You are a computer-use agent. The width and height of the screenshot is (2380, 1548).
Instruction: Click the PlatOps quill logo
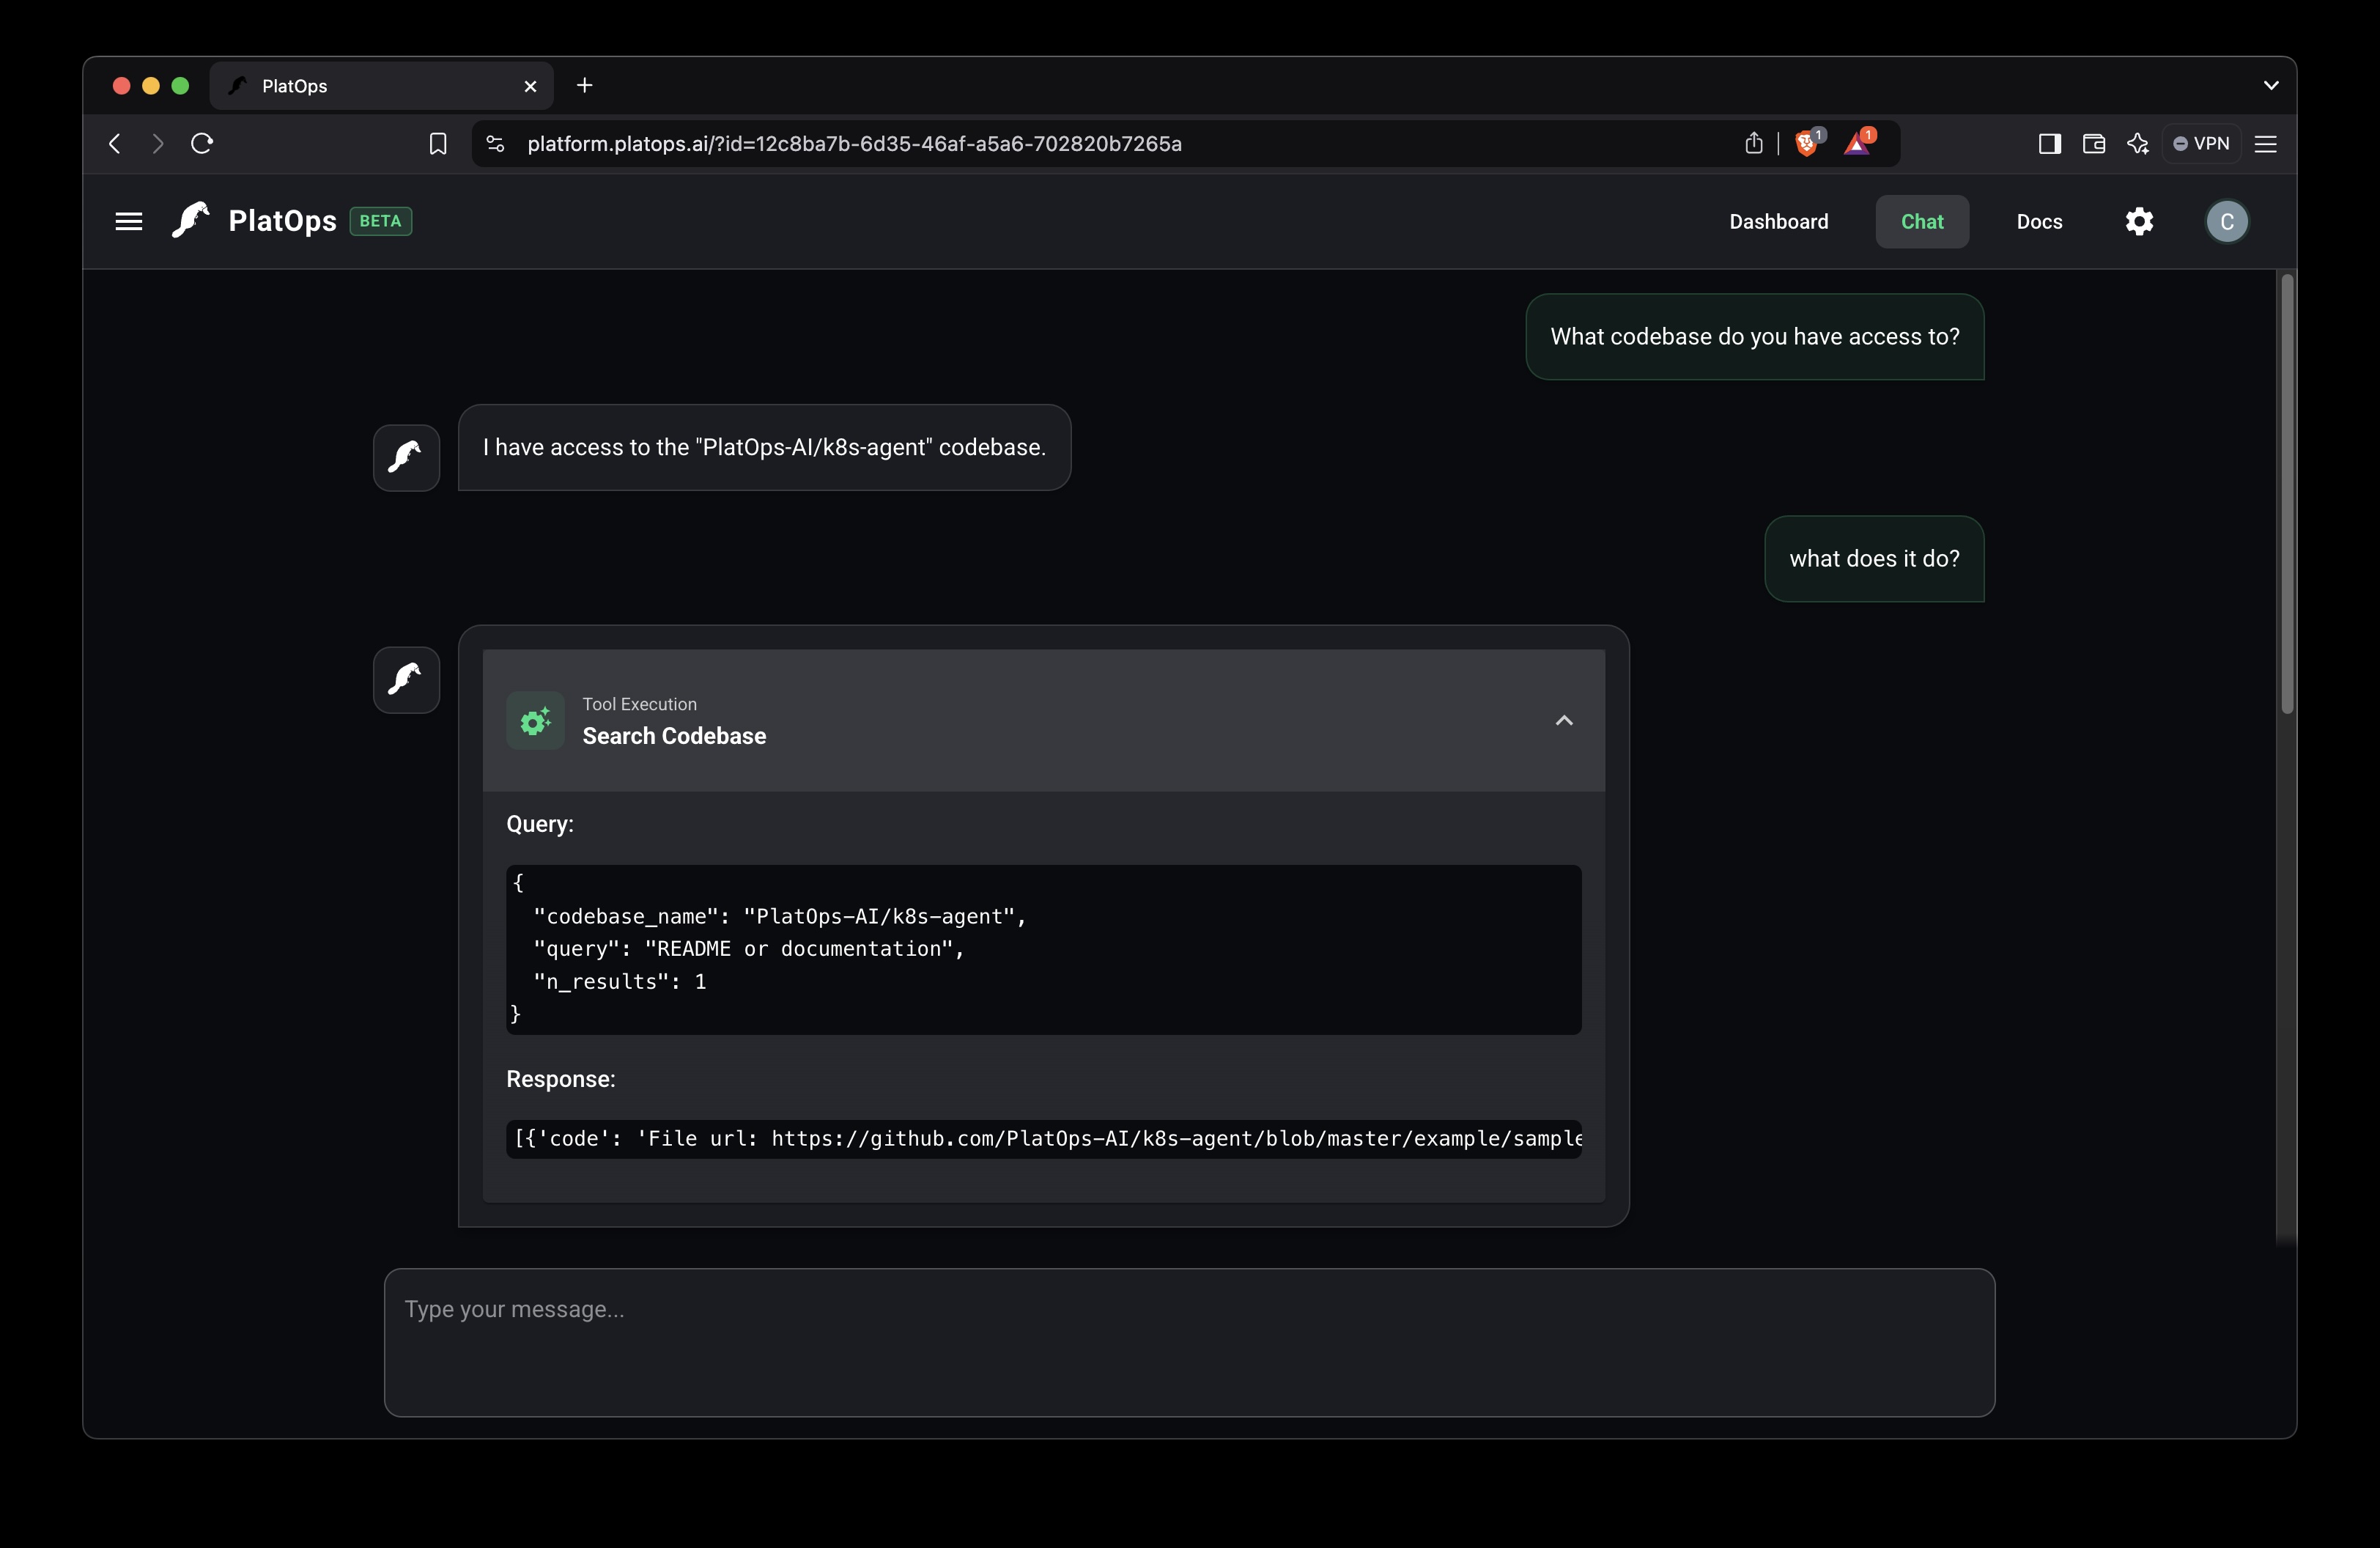[x=190, y=220]
